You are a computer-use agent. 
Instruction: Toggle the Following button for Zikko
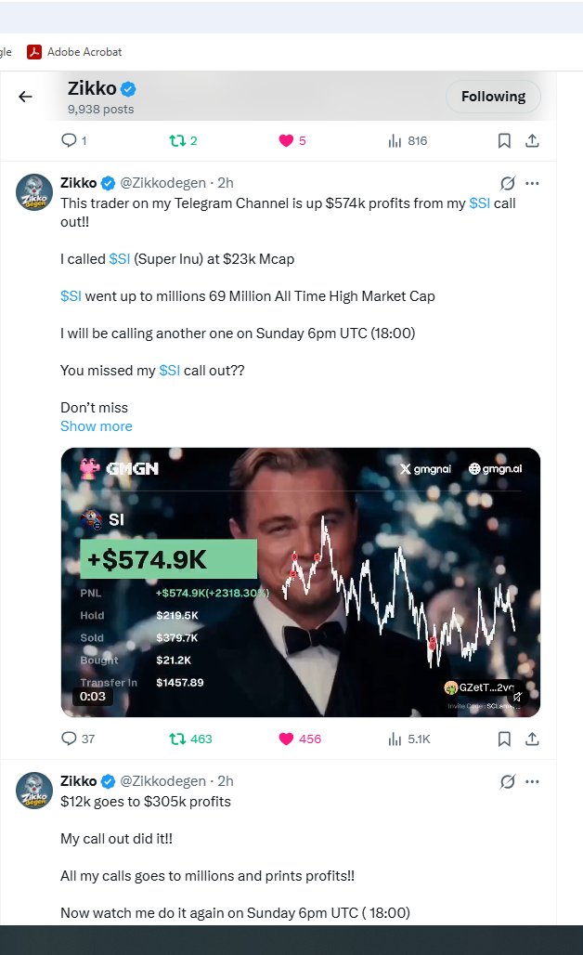click(494, 97)
